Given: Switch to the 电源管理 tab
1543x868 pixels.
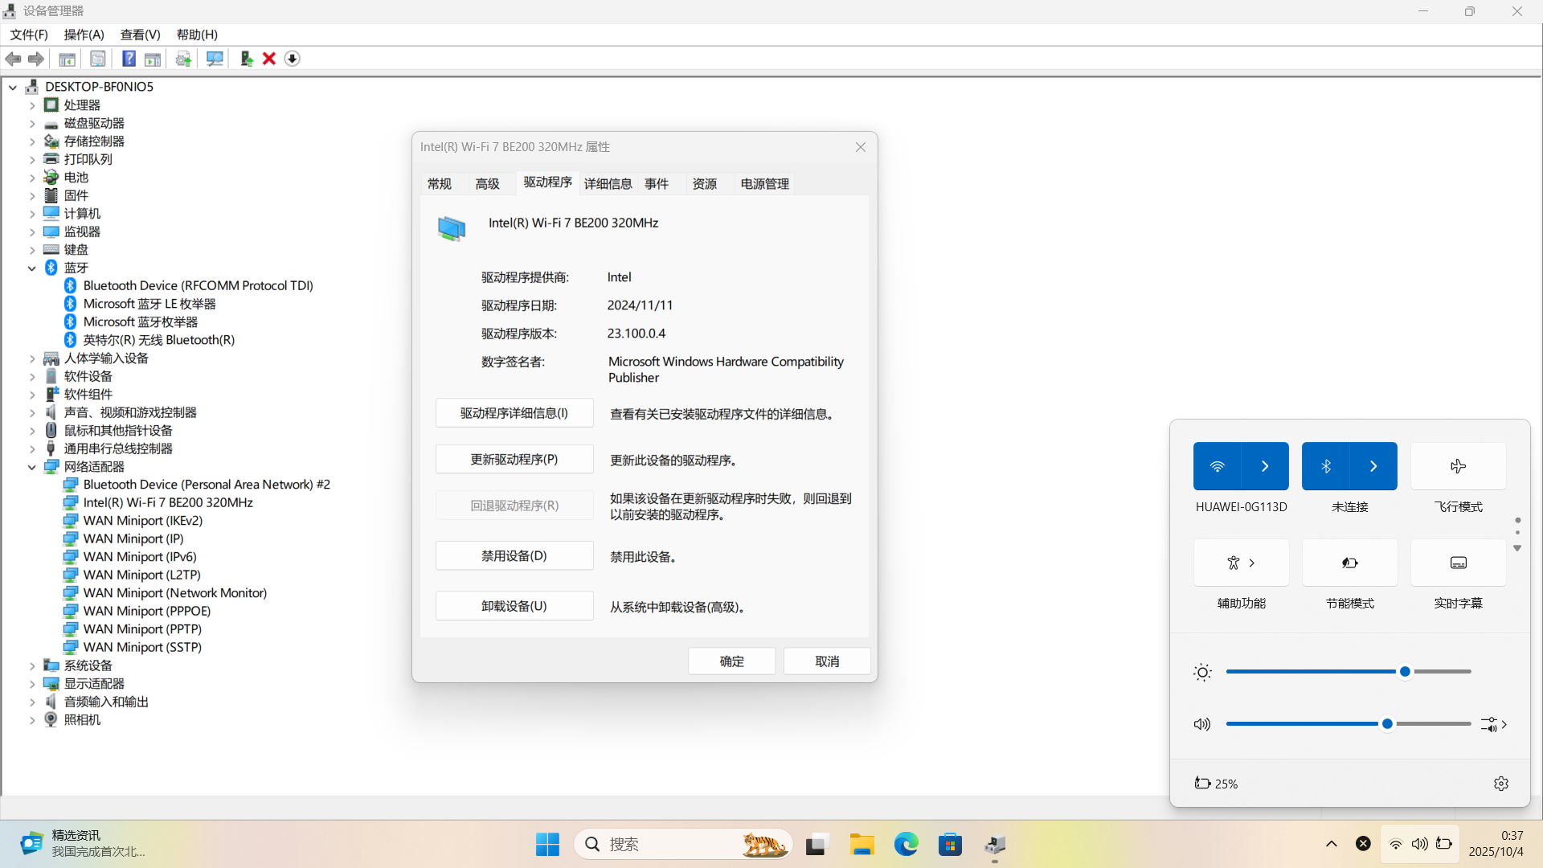Looking at the screenshot, I should pos(764,184).
